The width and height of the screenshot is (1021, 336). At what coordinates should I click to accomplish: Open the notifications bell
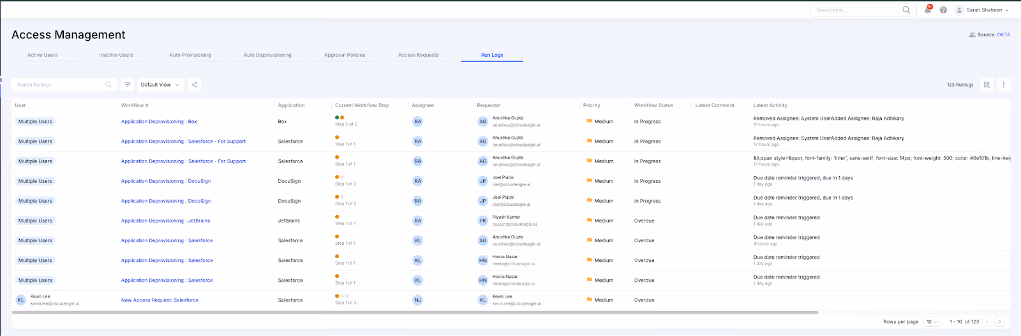[x=928, y=10]
